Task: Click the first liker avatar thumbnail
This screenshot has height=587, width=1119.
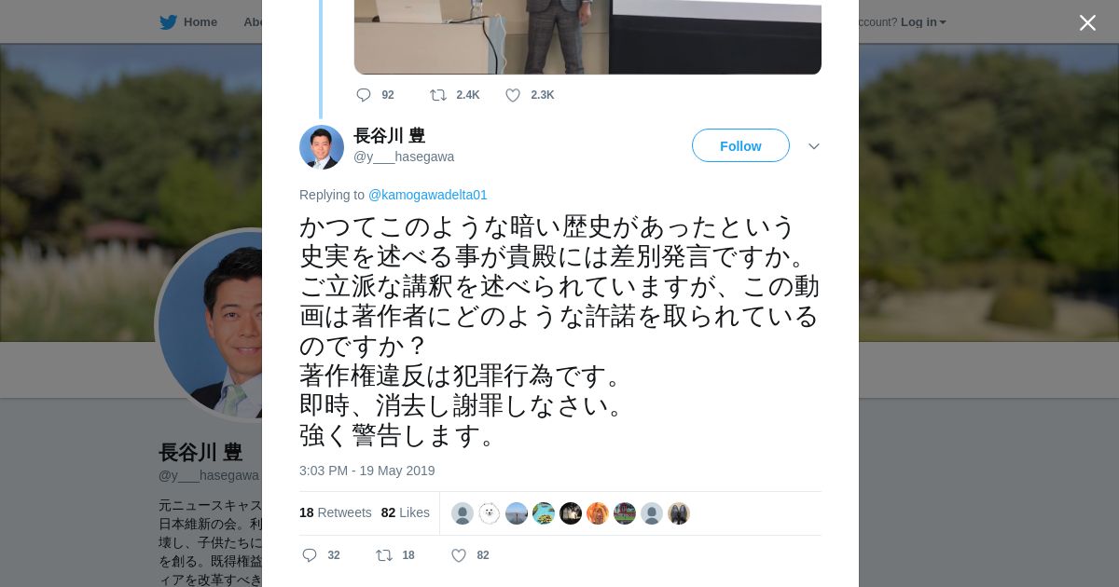Action: (x=463, y=513)
